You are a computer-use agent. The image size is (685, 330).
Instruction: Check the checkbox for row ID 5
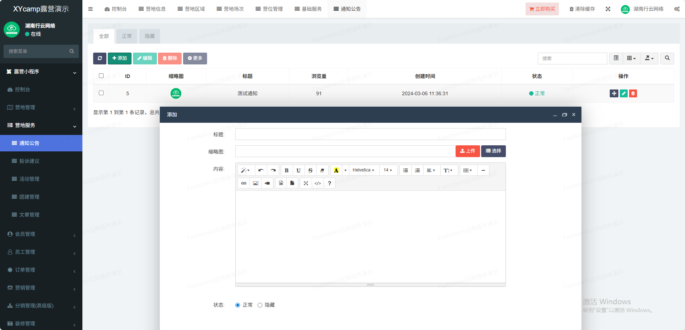pos(101,93)
